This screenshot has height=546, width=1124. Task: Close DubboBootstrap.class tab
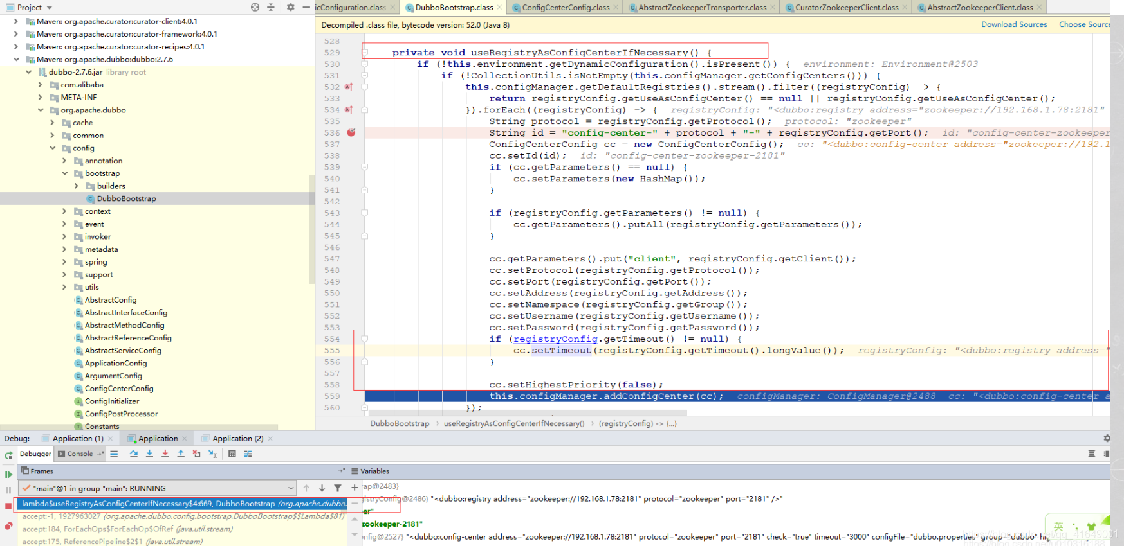499,8
